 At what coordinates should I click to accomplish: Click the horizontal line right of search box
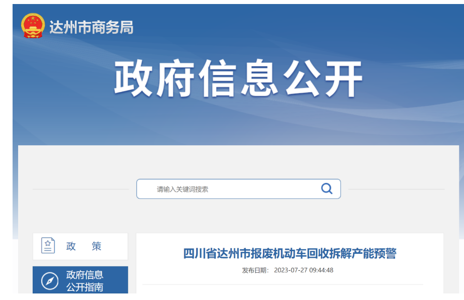coord(396,189)
